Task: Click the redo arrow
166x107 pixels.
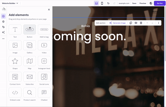Action: (x=114, y=3)
